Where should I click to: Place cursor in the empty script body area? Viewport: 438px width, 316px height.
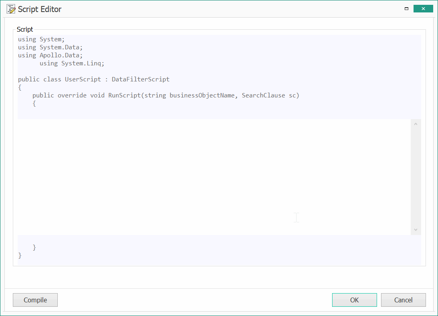201,176
